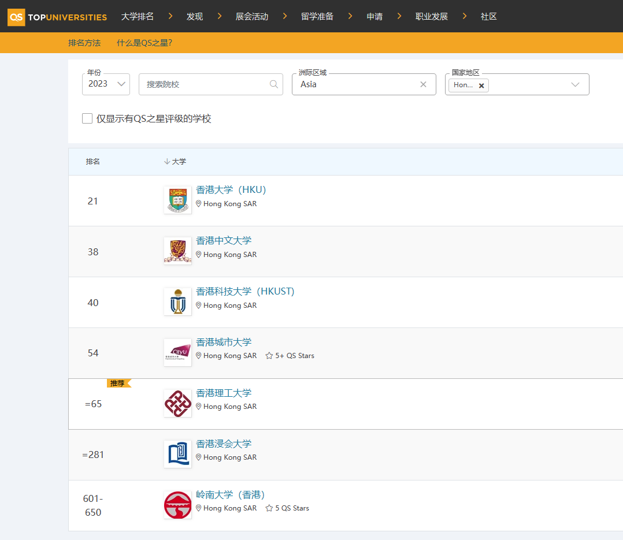Click into the 搜索院校 search field
623x540 pixels.
pyautogui.click(x=205, y=84)
